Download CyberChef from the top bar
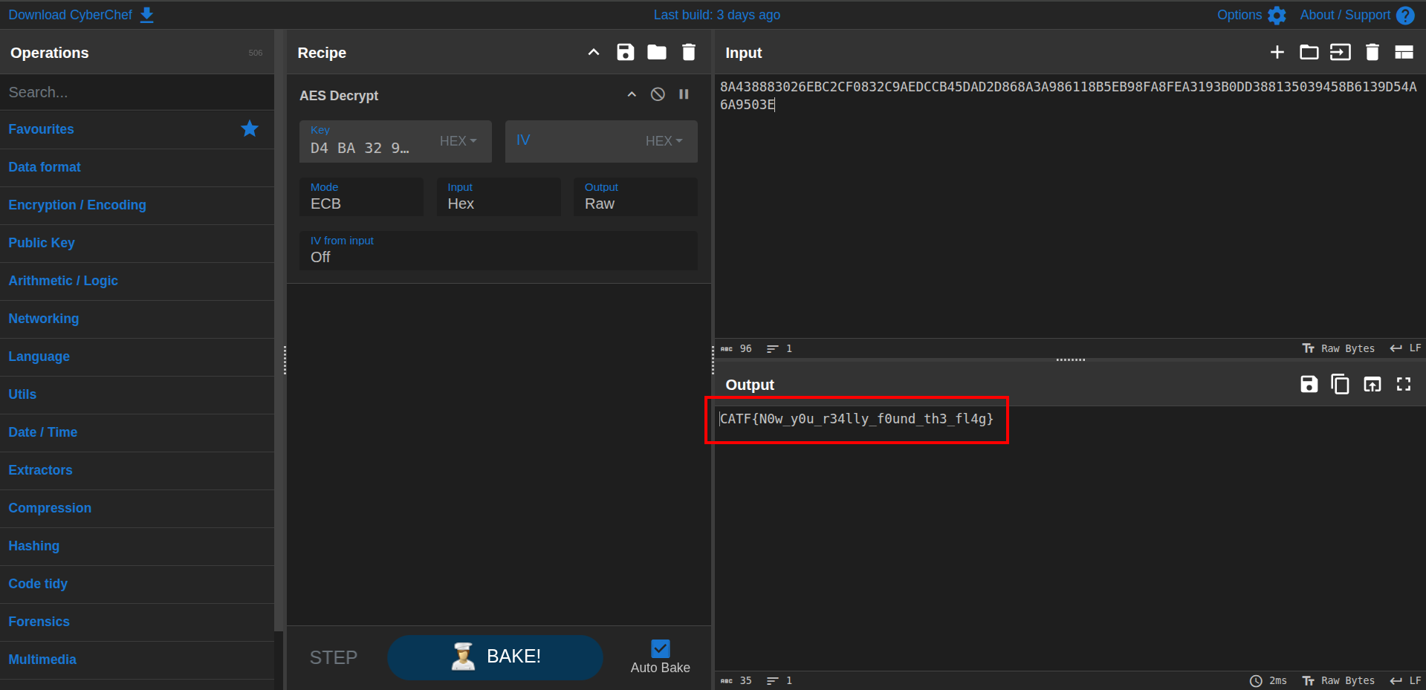Image resolution: width=1426 pixels, height=690 pixels. (81, 15)
